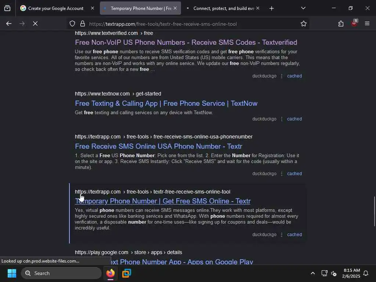Stop loading the page
The height and width of the screenshot is (282, 376).
pyautogui.click(x=35, y=24)
